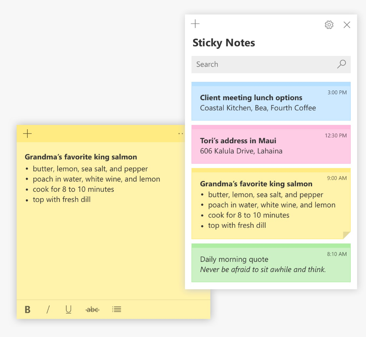Screen dimensions: 366x337
Task: Click 'cook for 8 to 10 minutes' in open note
Action: point(73,189)
